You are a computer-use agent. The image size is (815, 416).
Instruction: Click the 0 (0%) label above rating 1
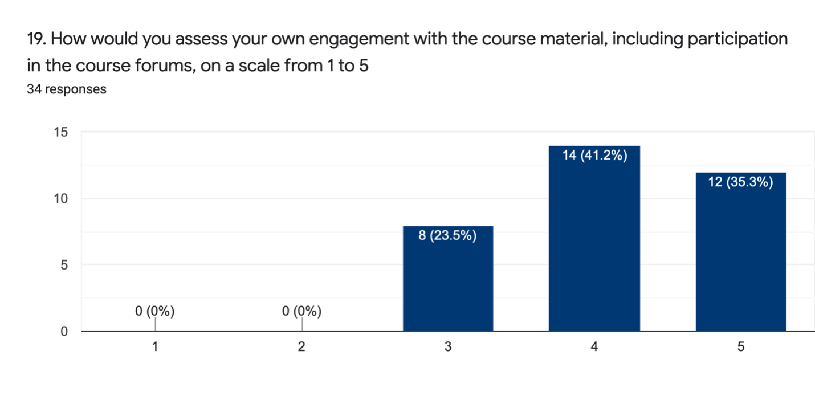click(x=155, y=311)
